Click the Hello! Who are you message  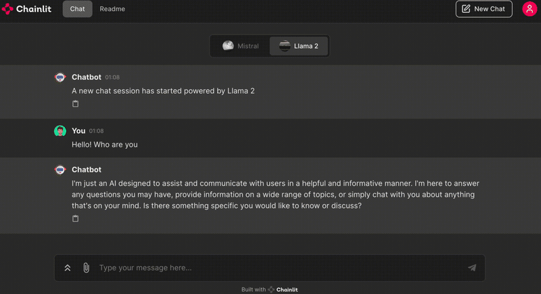(x=105, y=145)
